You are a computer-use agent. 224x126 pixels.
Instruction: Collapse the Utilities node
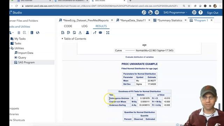10,48
